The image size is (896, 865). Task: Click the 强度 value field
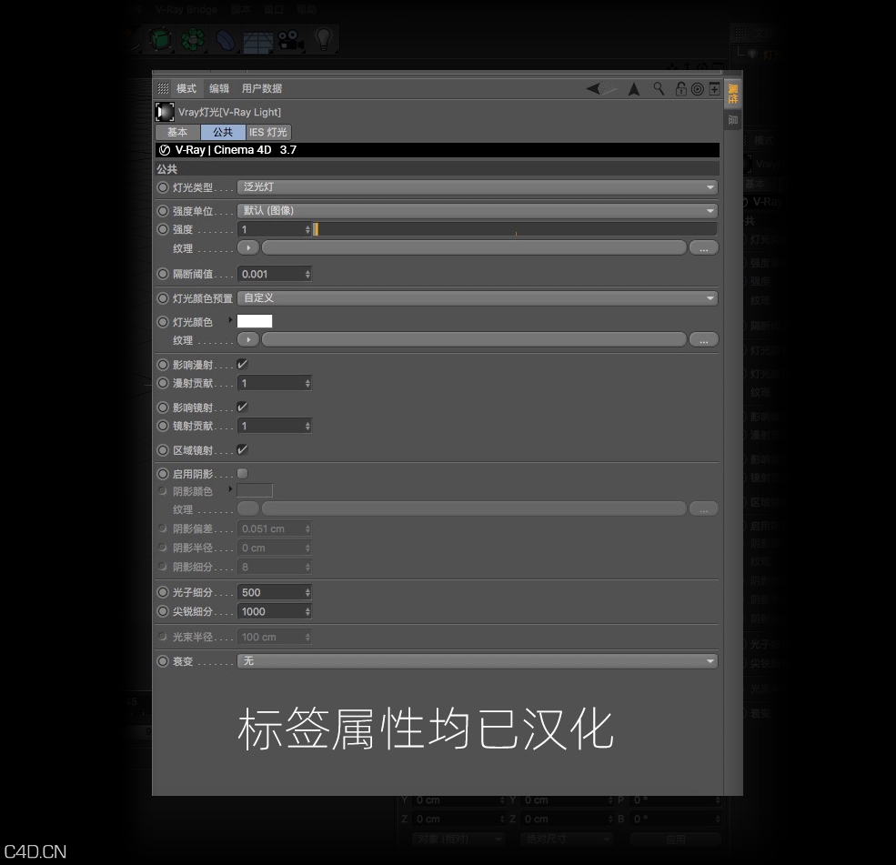(270, 229)
